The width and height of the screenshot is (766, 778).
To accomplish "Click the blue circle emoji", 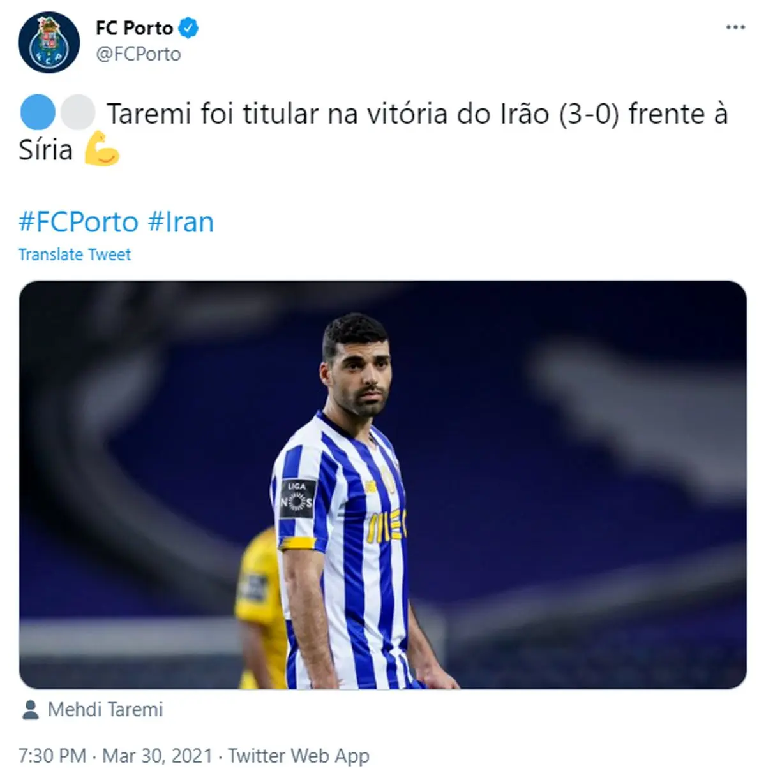I will (39, 114).
